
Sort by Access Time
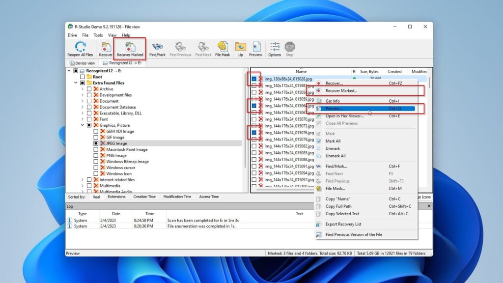(209, 197)
